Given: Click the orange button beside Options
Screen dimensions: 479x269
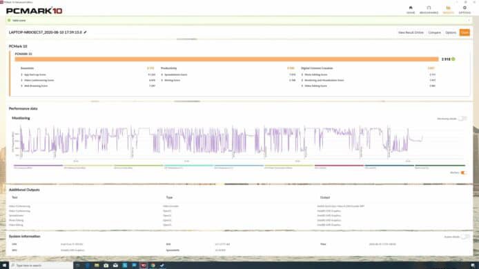Looking at the screenshot, I should coord(465,32).
